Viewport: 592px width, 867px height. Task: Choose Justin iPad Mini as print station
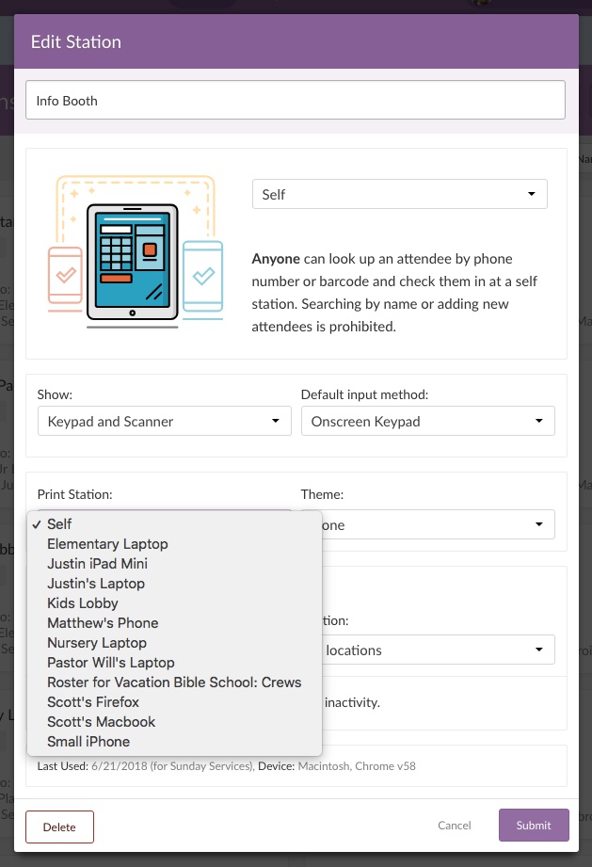click(174, 564)
